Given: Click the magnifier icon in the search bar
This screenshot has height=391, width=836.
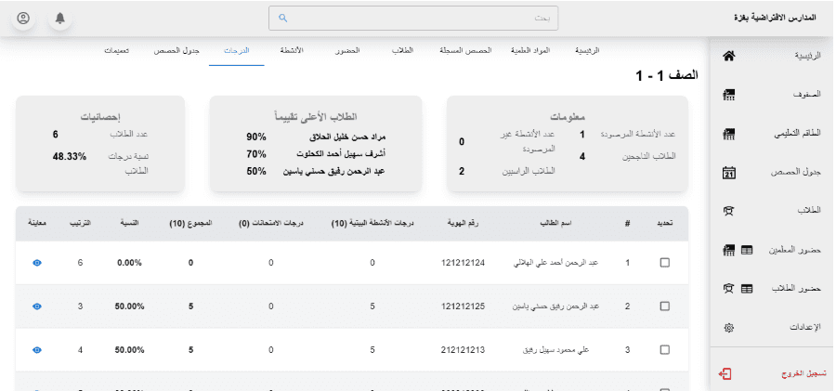Looking at the screenshot, I should pos(283,19).
